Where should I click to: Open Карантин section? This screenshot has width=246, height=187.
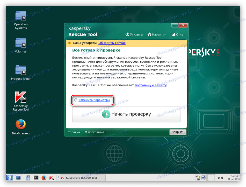157,34
